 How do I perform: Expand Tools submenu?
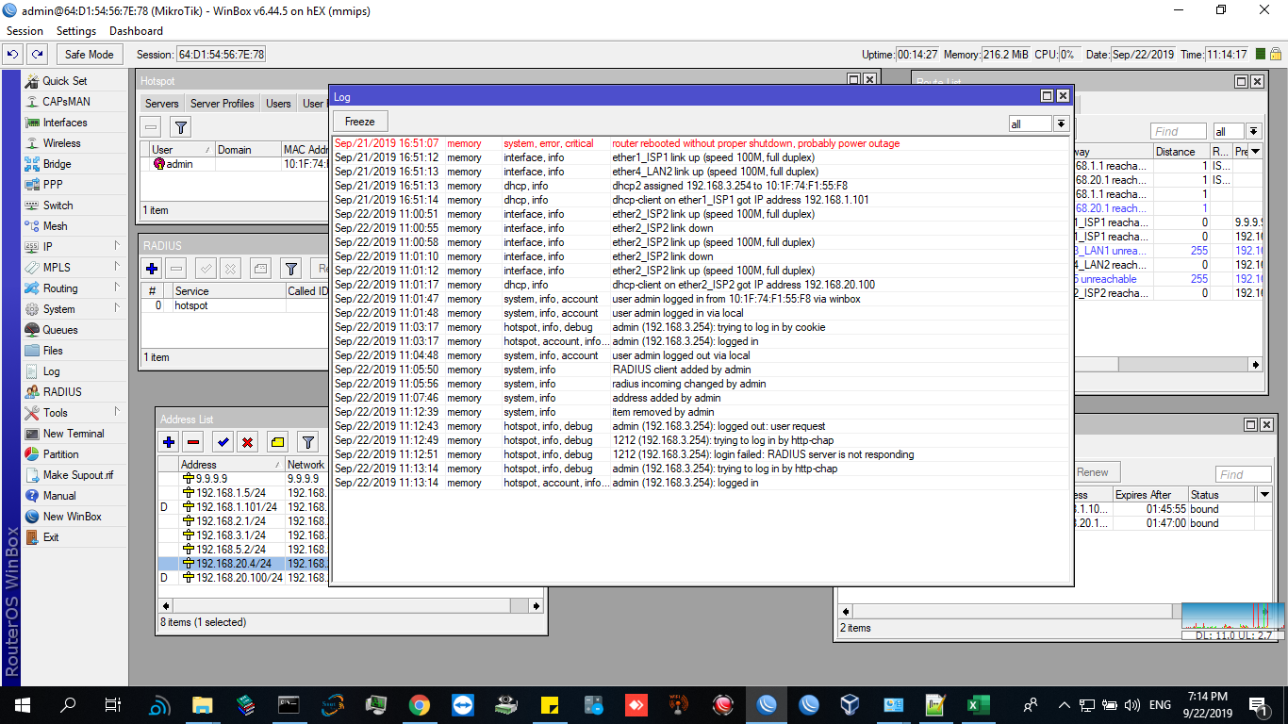[x=74, y=413]
